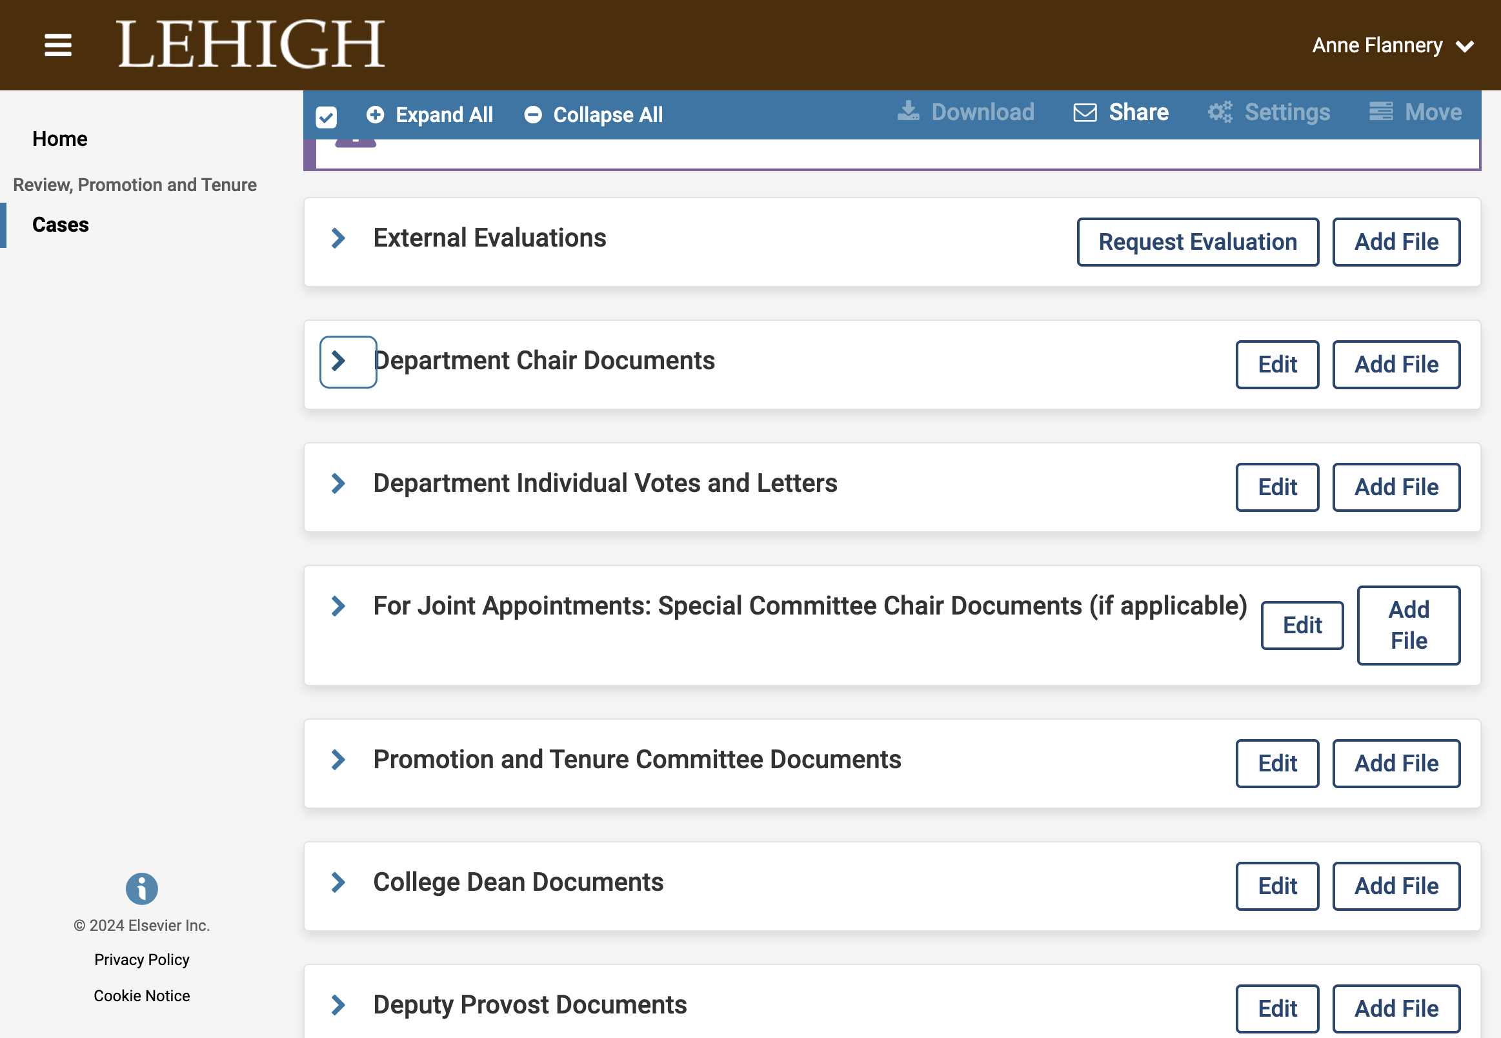The width and height of the screenshot is (1501, 1038).
Task: Open the Cookie Notice link
Action: pyautogui.click(x=142, y=997)
